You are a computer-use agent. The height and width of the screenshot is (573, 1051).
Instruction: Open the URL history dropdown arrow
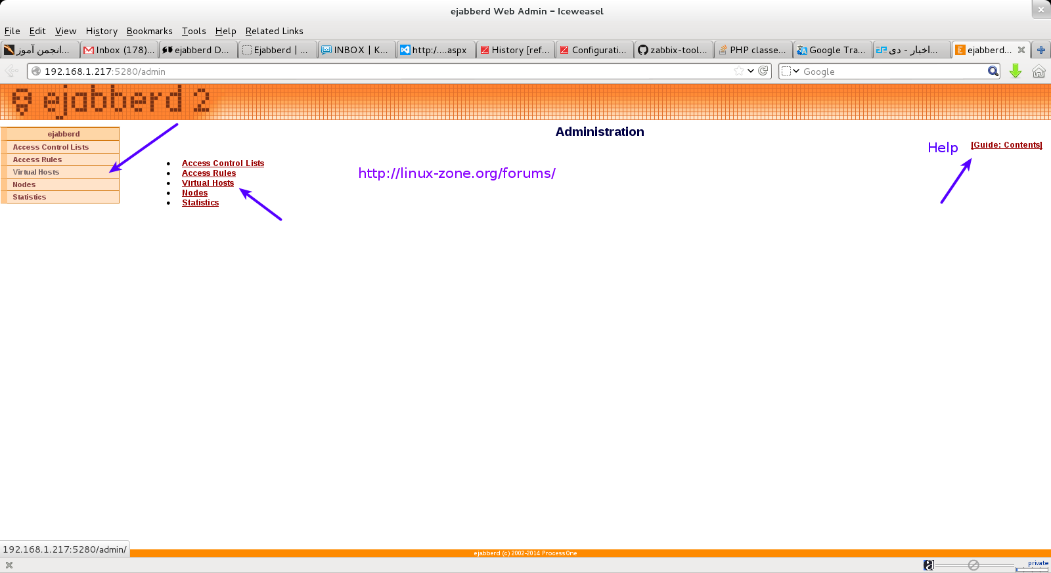coord(751,71)
